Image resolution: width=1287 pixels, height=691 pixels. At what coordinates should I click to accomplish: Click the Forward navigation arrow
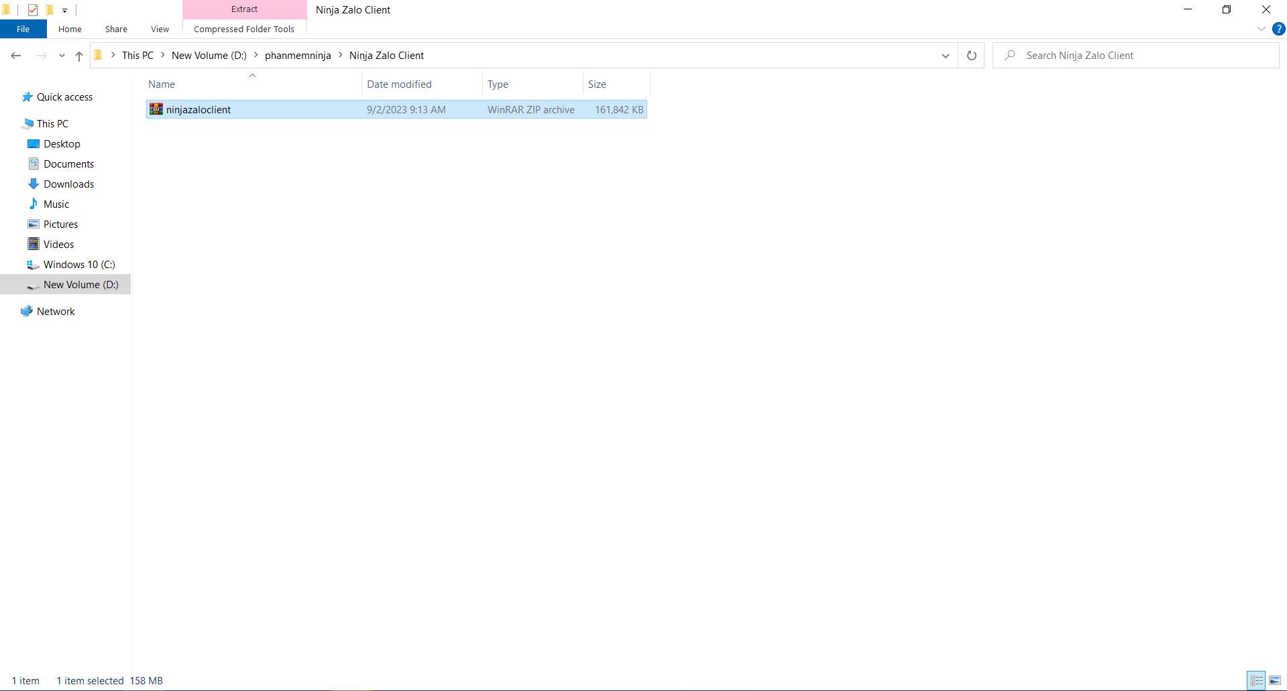click(42, 56)
